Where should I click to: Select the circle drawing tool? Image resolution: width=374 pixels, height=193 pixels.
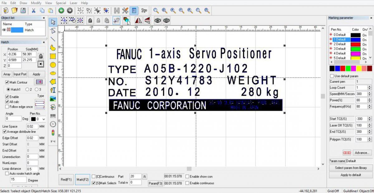pyautogui.click(x=53, y=65)
